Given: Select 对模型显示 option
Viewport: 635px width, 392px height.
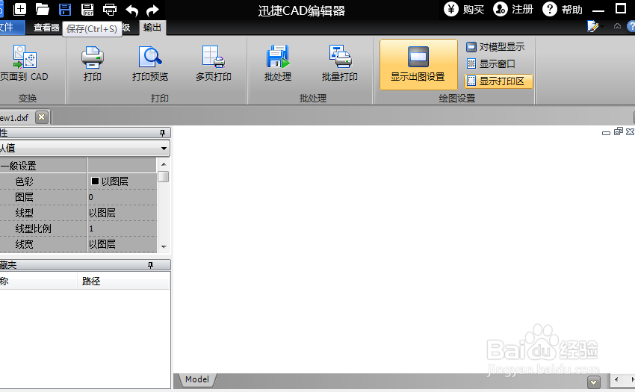Looking at the screenshot, I should [x=495, y=47].
